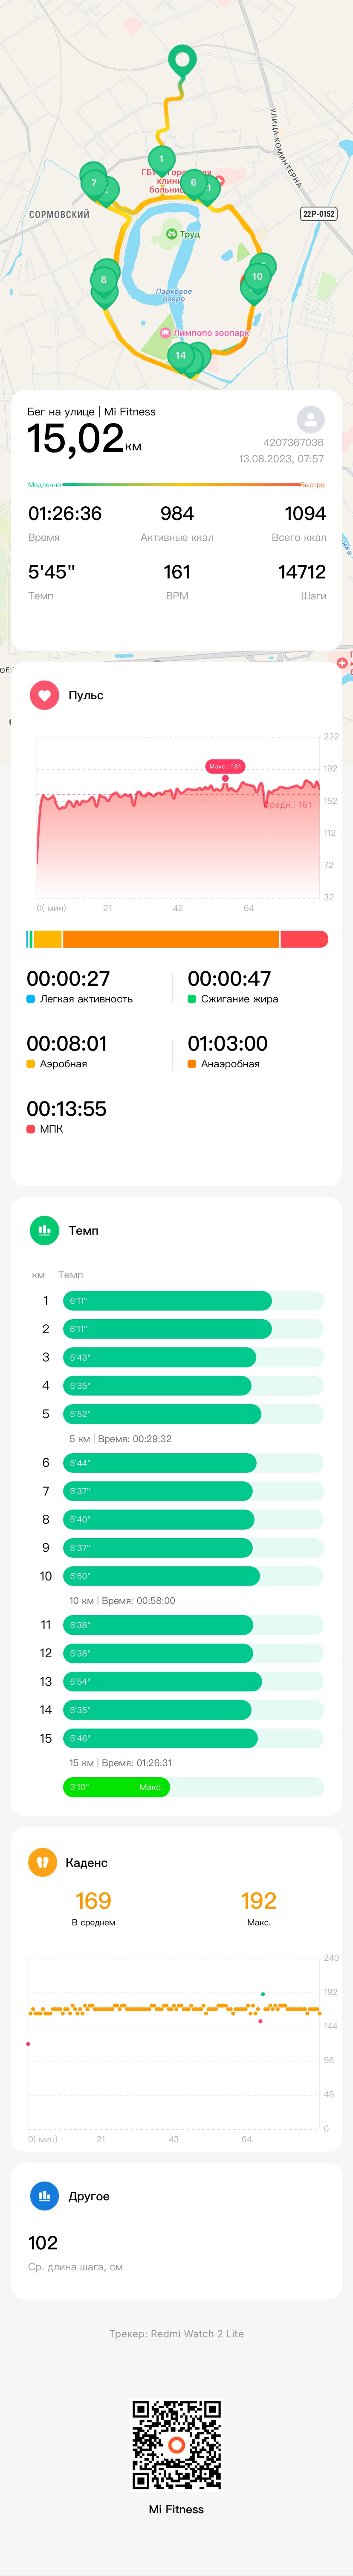
Task: Click the orange anaerobic zone bar segment
Action: (170, 939)
